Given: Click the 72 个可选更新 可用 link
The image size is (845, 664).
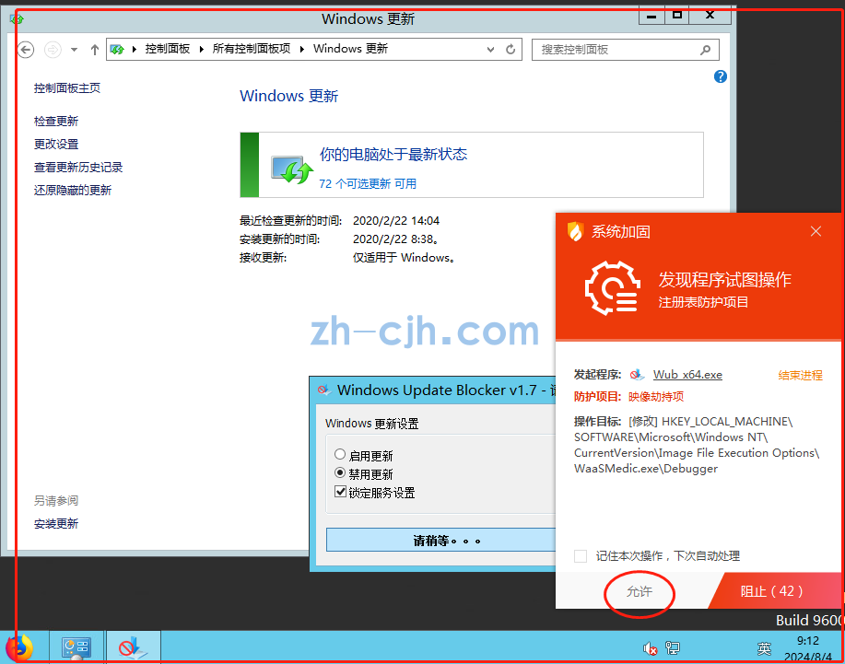Looking at the screenshot, I should (x=368, y=183).
